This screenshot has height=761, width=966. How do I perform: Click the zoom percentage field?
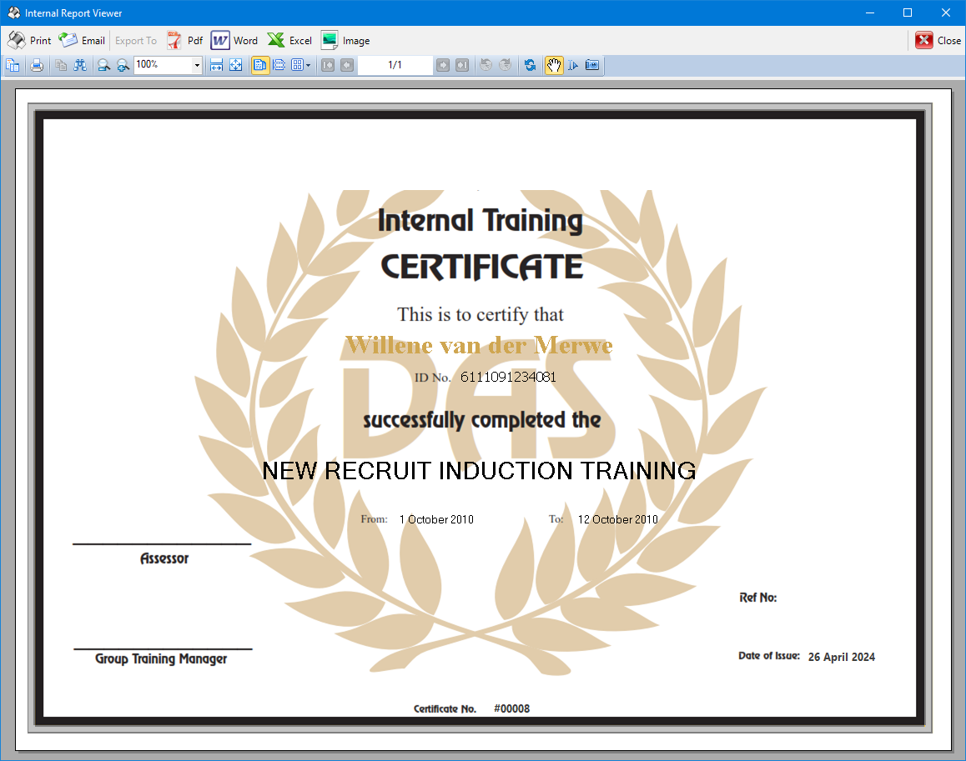click(x=164, y=65)
